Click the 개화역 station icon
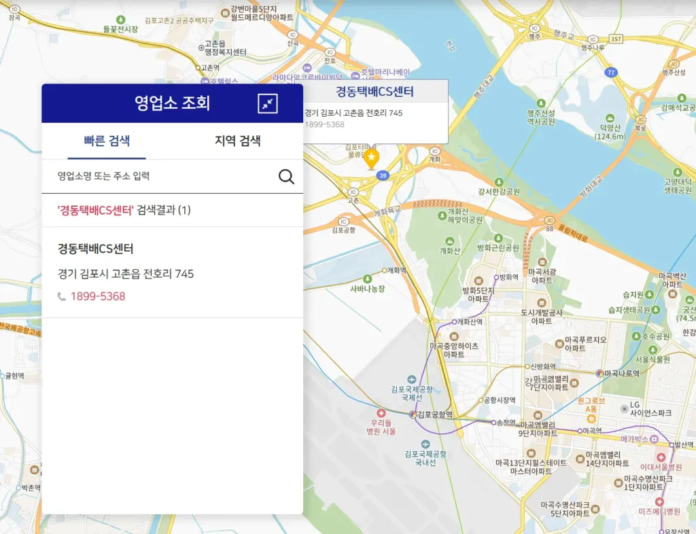This screenshot has width=696, height=534. [x=384, y=271]
